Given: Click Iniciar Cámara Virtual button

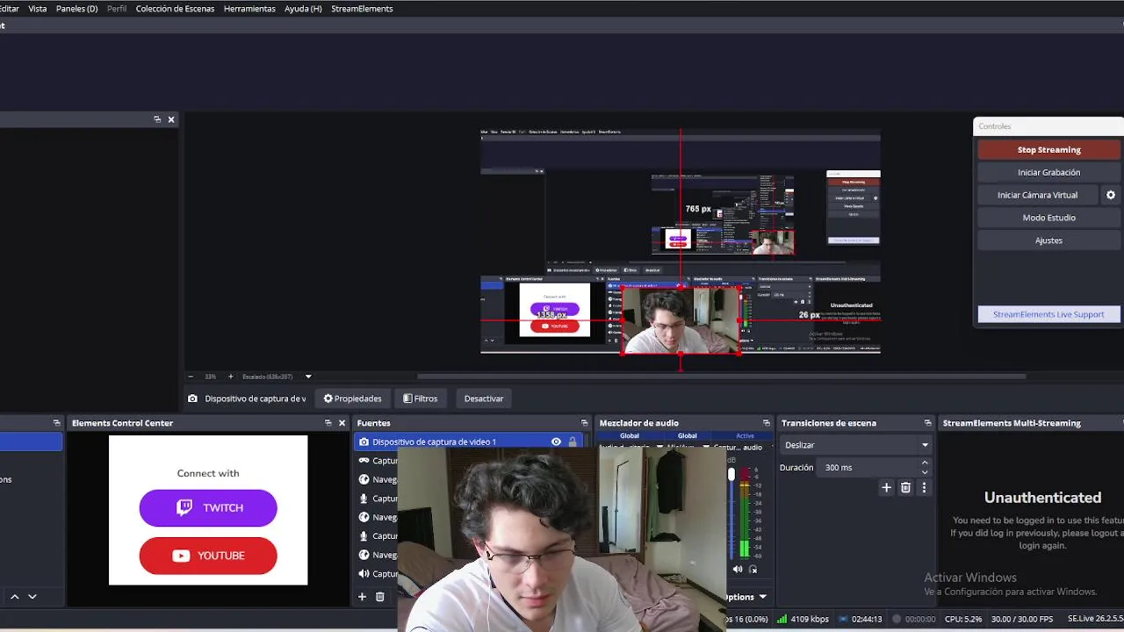Looking at the screenshot, I should (1037, 195).
